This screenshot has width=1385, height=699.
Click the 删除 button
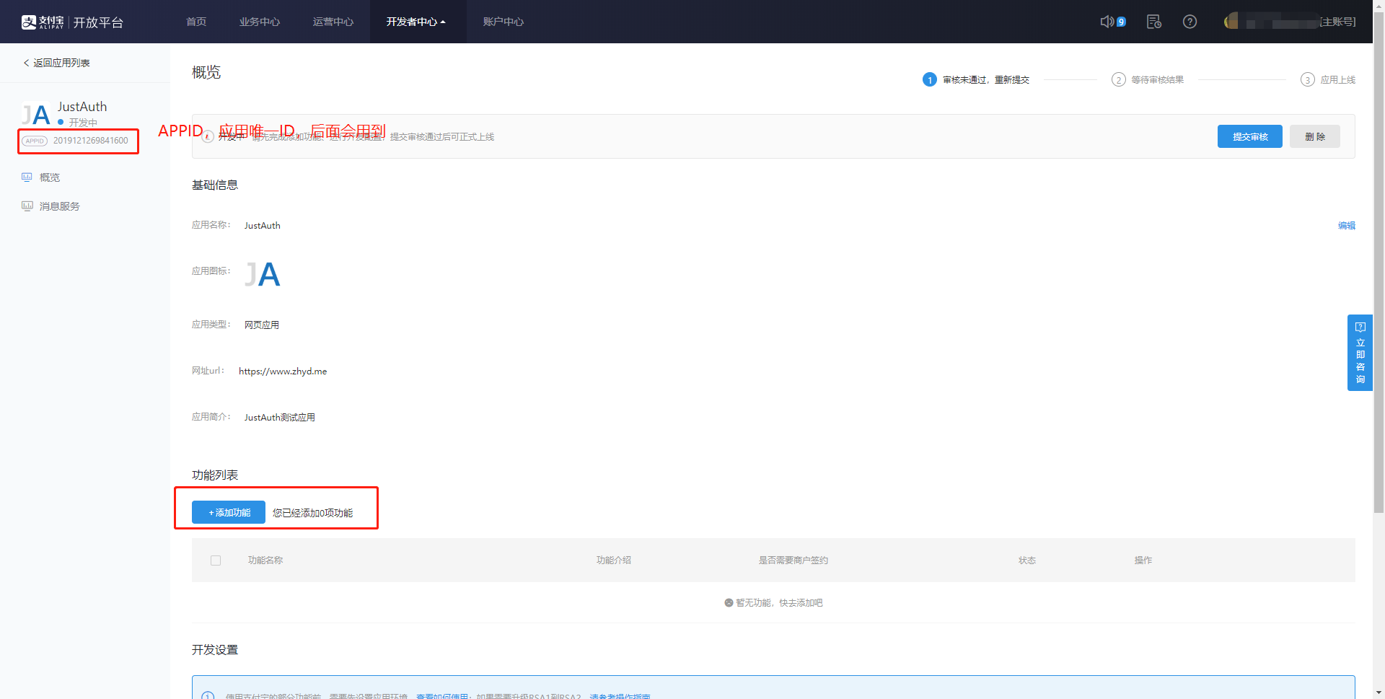[x=1314, y=136]
